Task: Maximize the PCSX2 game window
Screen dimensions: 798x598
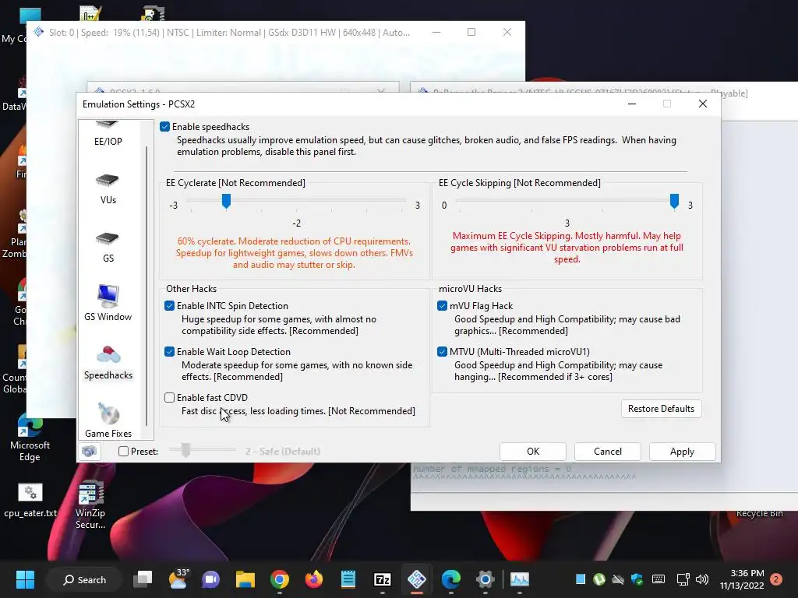Action: tap(471, 32)
